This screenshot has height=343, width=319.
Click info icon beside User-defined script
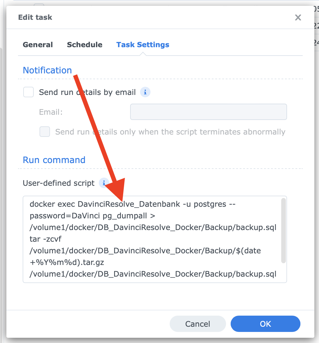point(104,183)
